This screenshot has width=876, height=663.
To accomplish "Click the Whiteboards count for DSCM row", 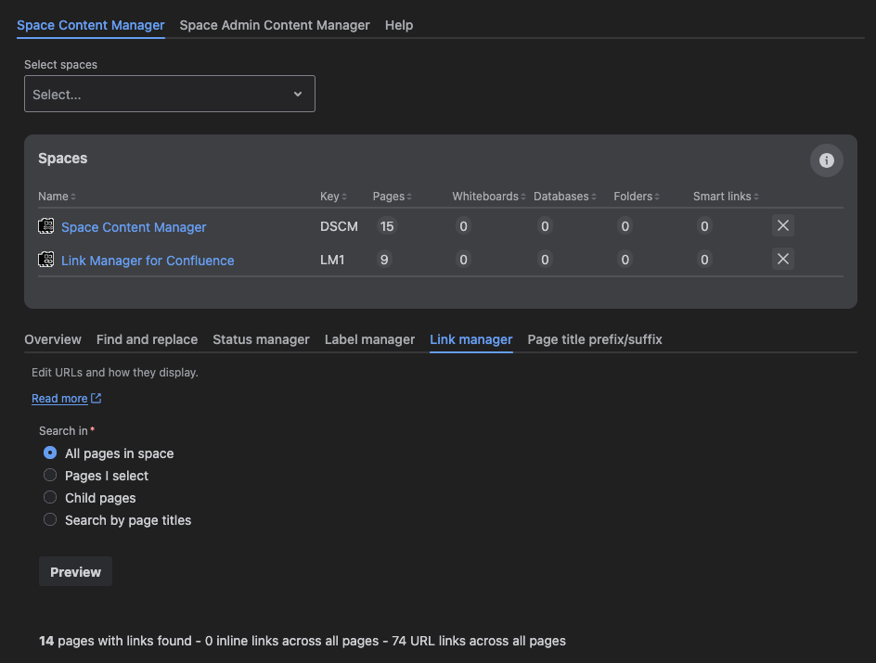I will 463,226.
